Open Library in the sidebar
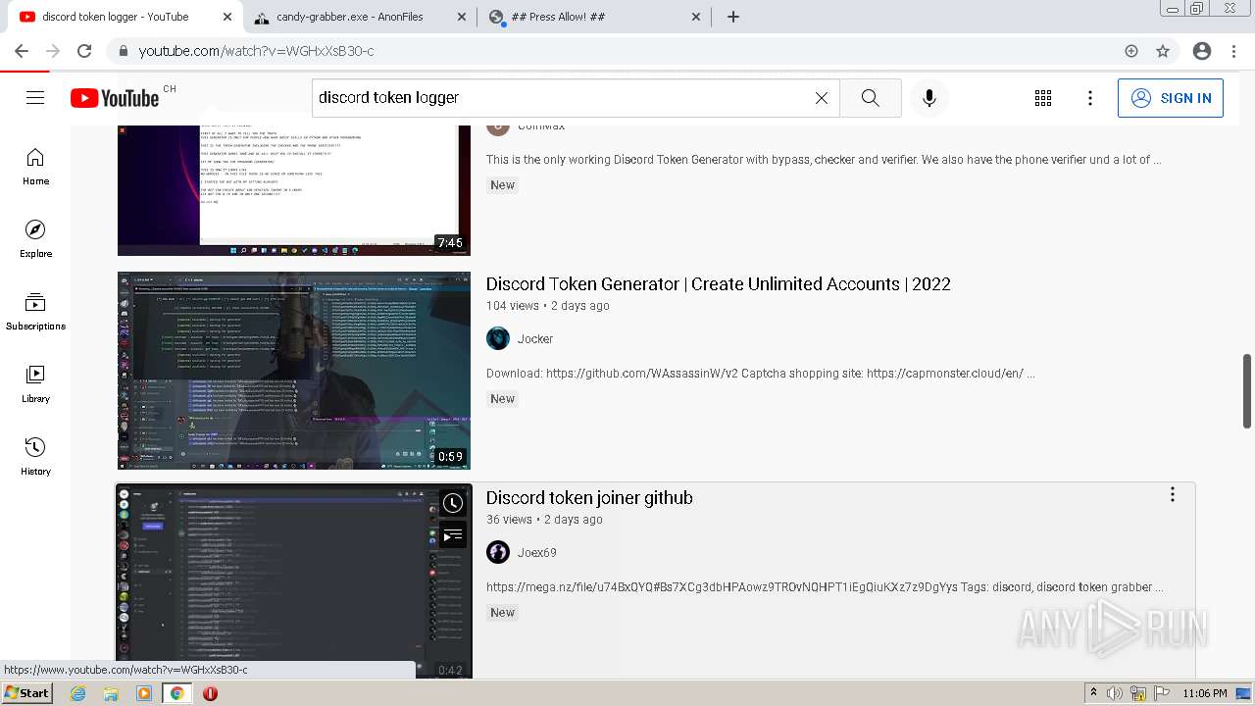Screen dimensions: 1255x706 [35, 384]
